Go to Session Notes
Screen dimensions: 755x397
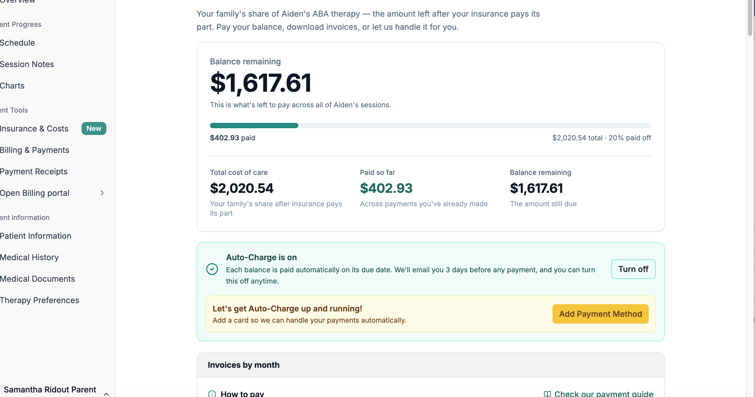27,64
